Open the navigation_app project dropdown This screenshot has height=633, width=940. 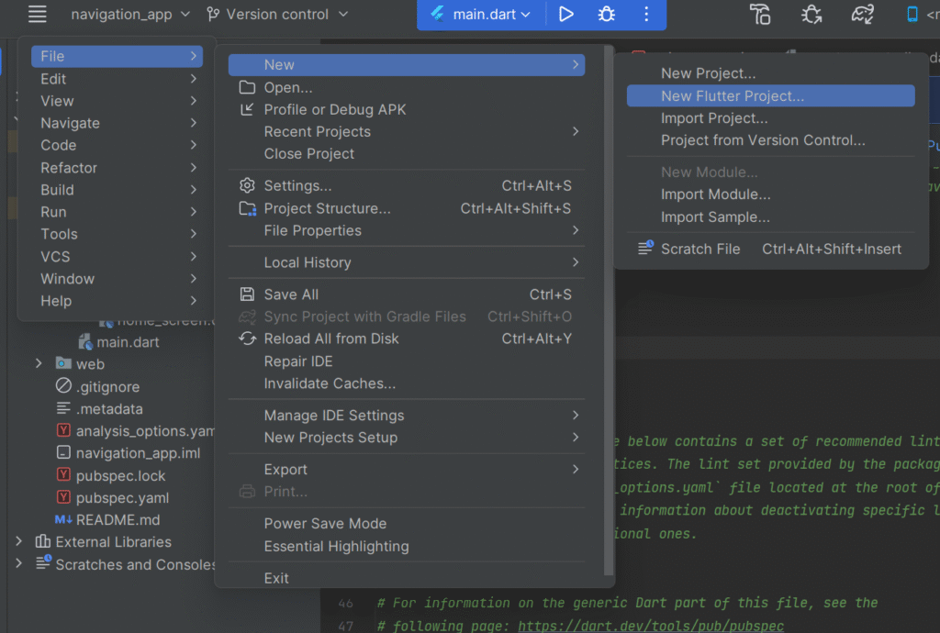(130, 14)
